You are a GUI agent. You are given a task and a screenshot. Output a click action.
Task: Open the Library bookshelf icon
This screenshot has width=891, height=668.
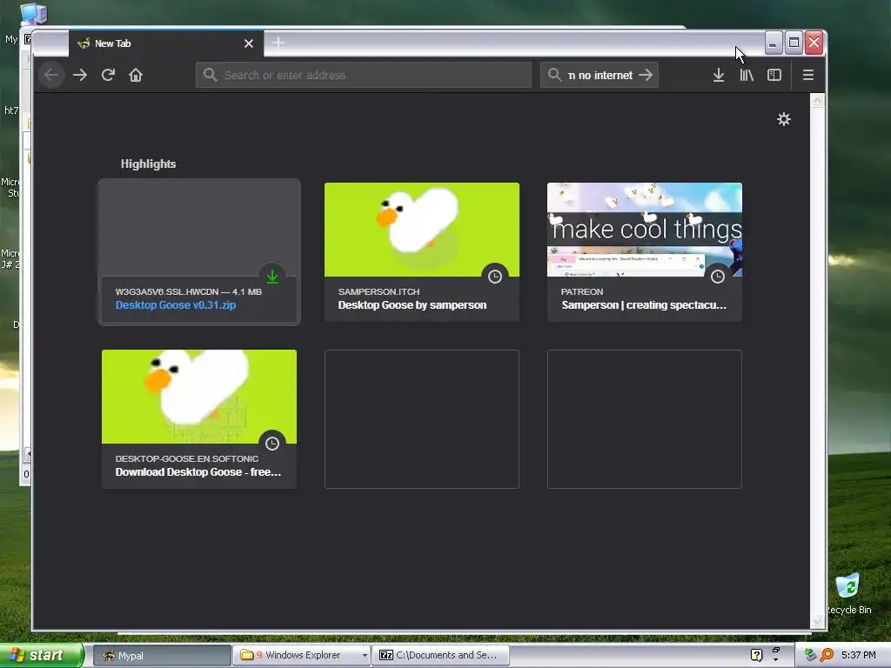coord(747,75)
